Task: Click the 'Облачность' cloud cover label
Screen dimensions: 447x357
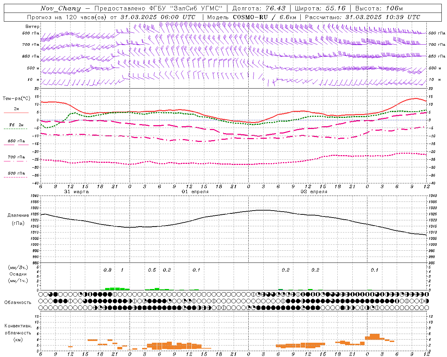Action: click(x=18, y=302)
